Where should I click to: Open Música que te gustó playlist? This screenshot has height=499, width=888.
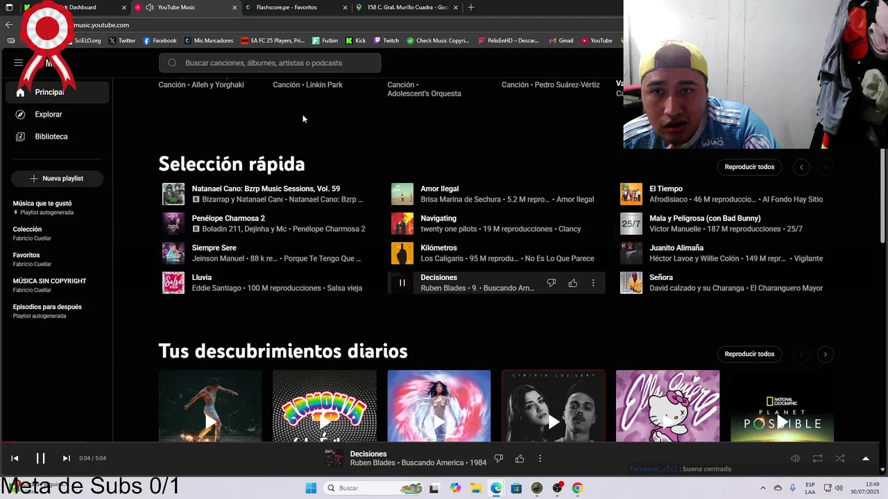click(x=43, y=207)
